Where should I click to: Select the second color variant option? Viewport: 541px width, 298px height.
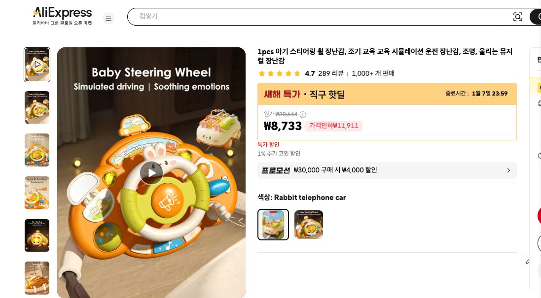pos(309,225)
